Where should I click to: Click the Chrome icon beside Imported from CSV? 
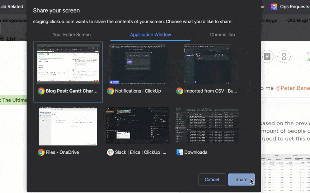[179, 91]
